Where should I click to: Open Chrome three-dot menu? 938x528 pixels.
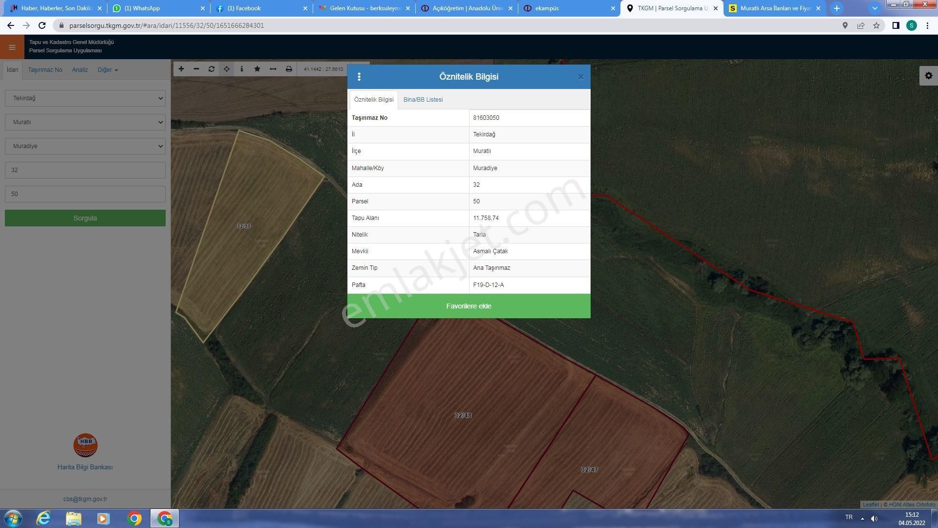tap(927, 25)
